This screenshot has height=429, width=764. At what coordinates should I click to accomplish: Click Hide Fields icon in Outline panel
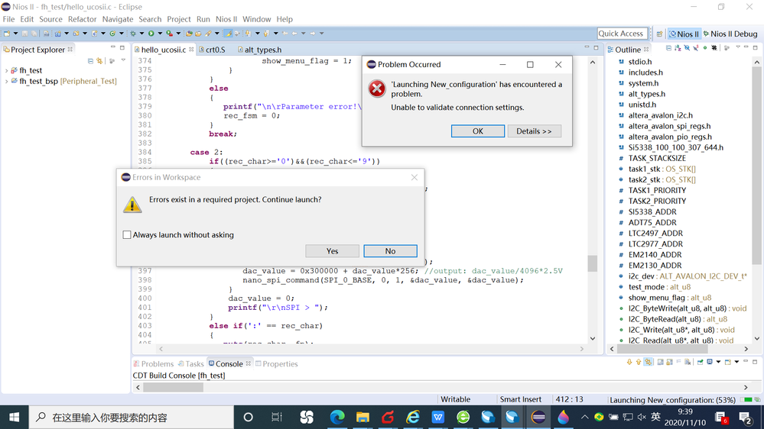pos(687,48)
